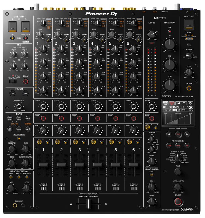Click the CH SELECT rotary knob
The image size is (205, 218).
(189, 56)
